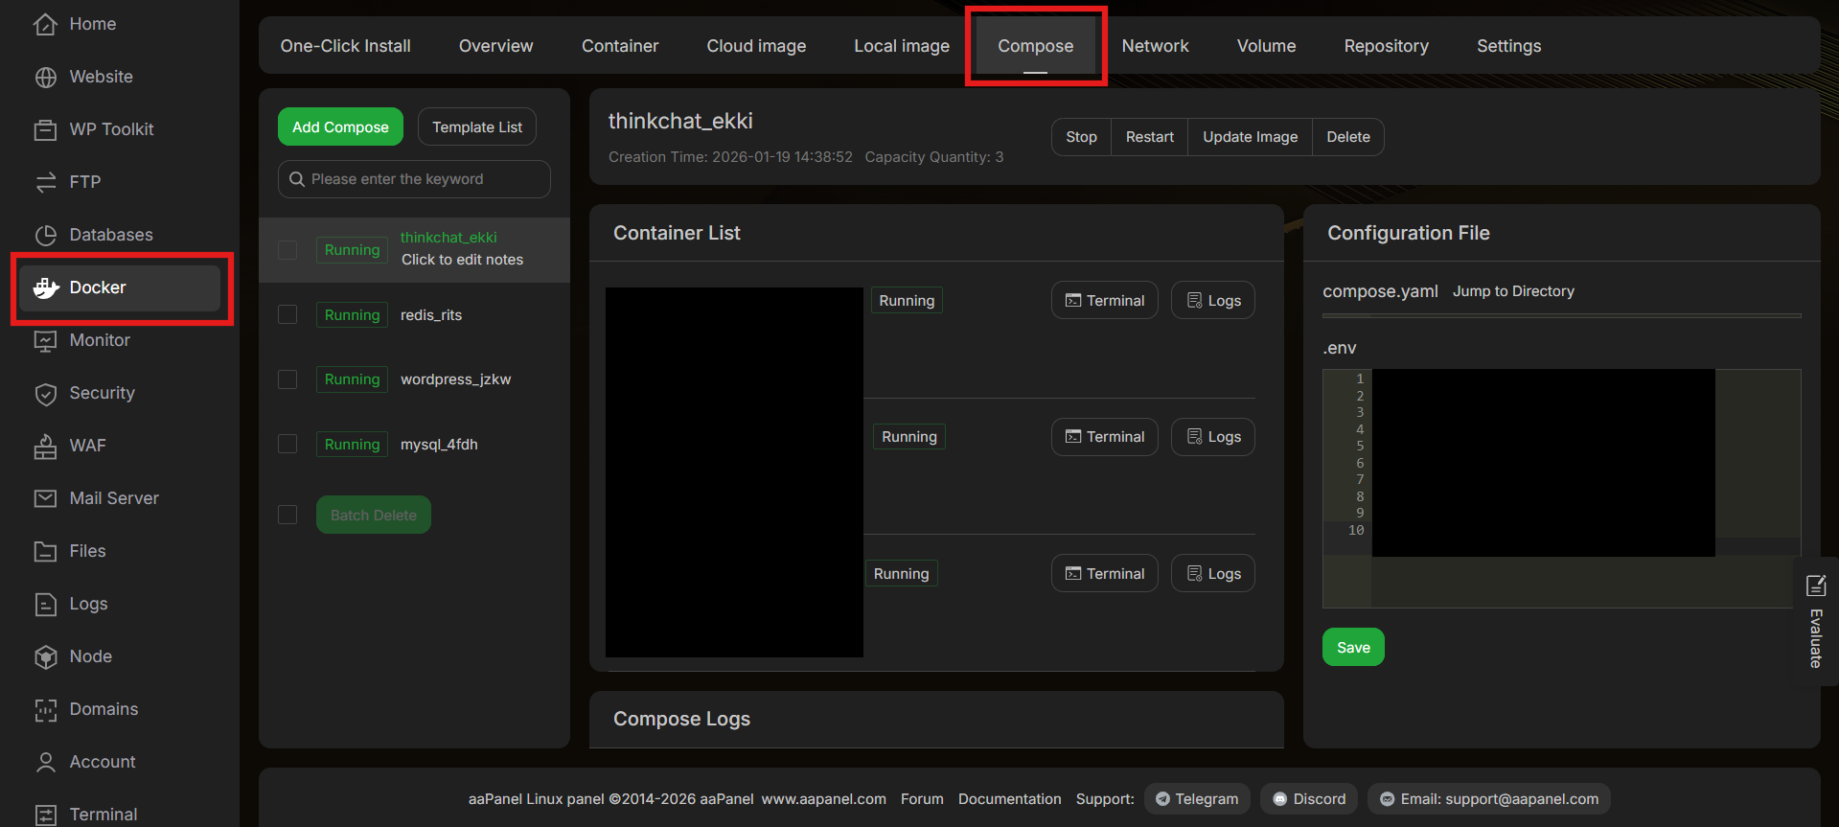Toggle the select-all checkbox beside Batch Delete
The image size is (1839, 827).
click(287, 515)
